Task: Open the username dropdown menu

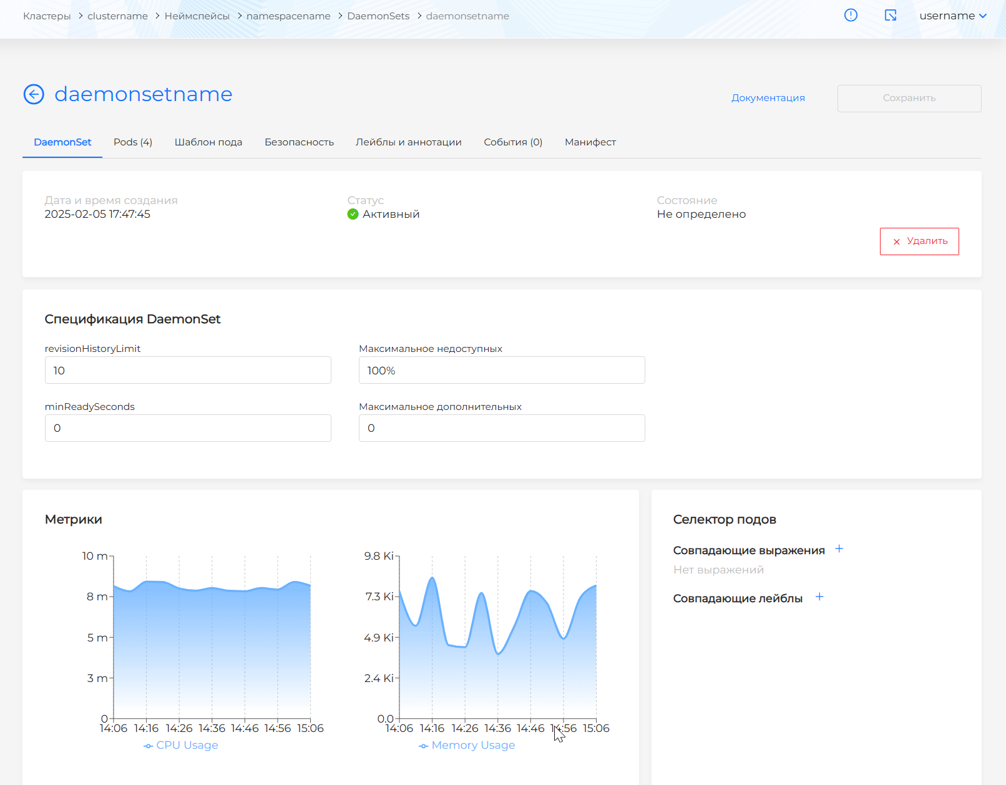Action: 952,16
